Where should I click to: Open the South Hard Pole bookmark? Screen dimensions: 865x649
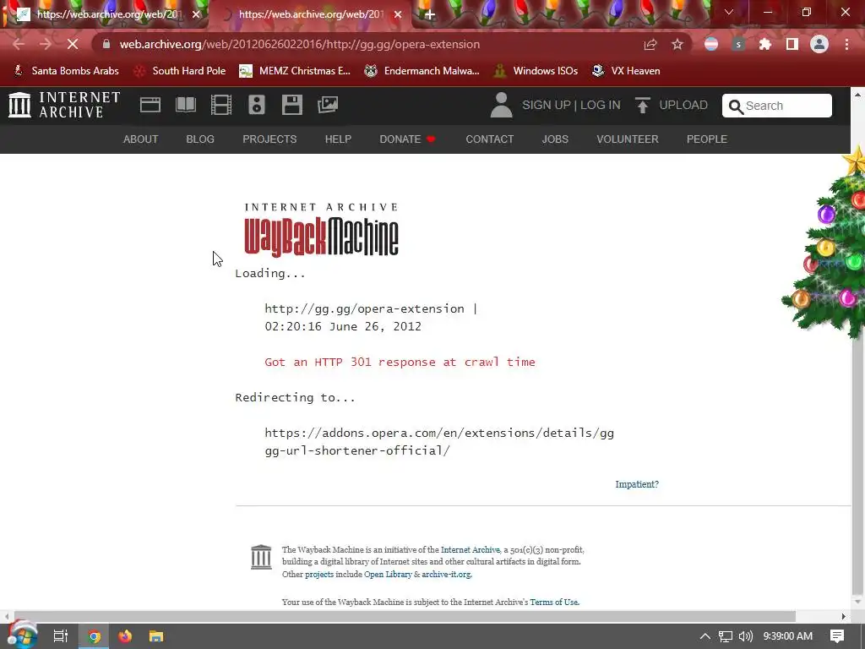tap(180, 71)
